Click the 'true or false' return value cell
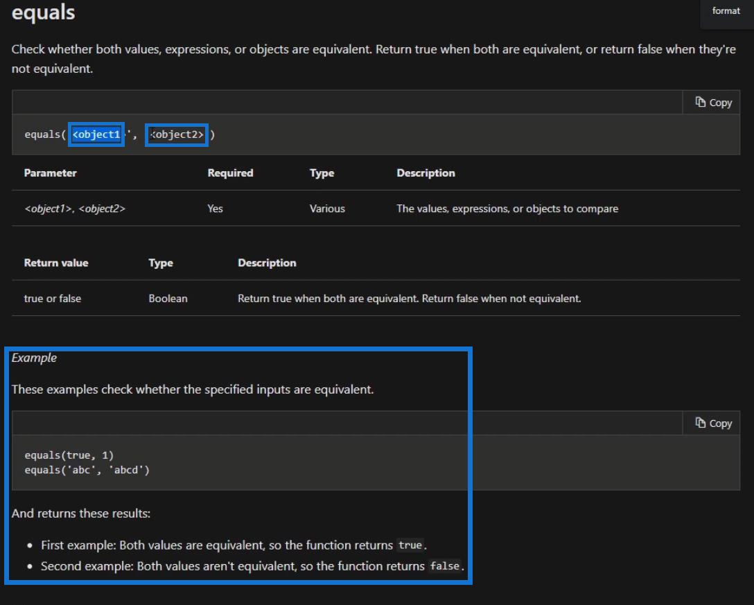754x605 pixels. [53, 299]
